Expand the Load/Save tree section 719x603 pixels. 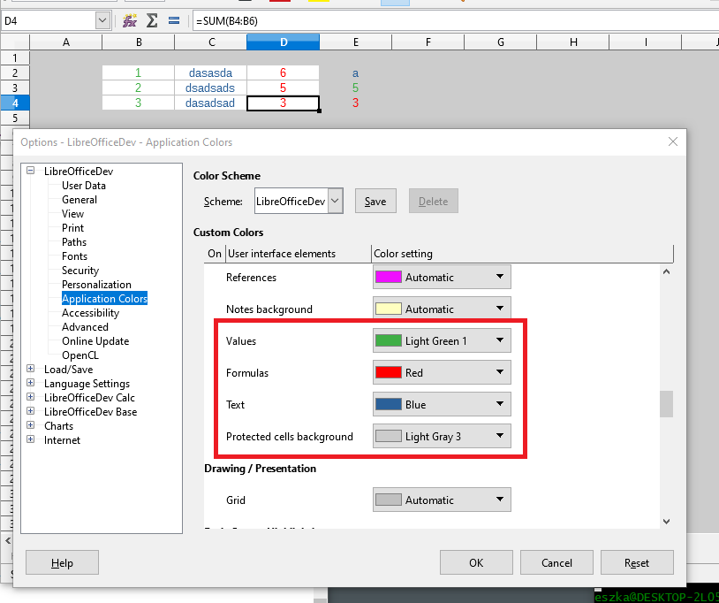click(x=32, y=369)
